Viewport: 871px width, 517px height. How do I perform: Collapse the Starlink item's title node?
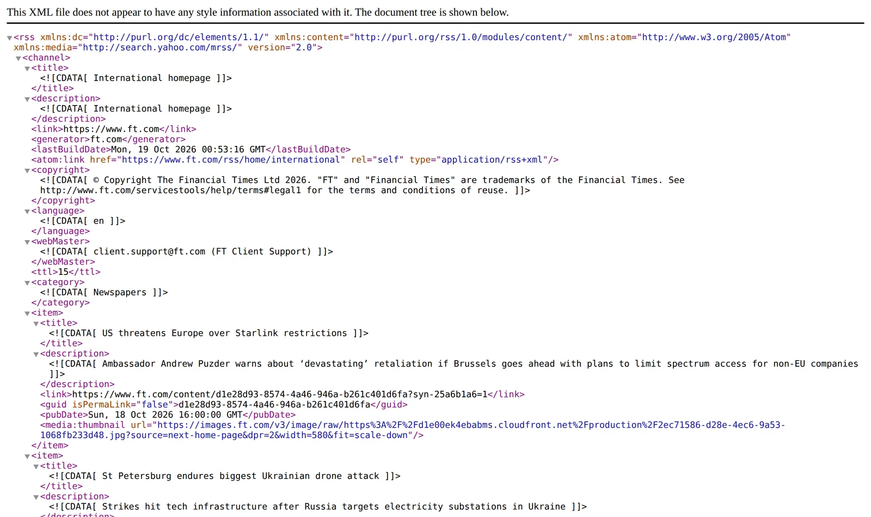point(35,323)
